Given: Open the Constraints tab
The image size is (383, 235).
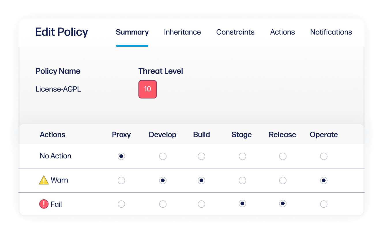Looking at the screenshot, I should [x=235, y=32].
